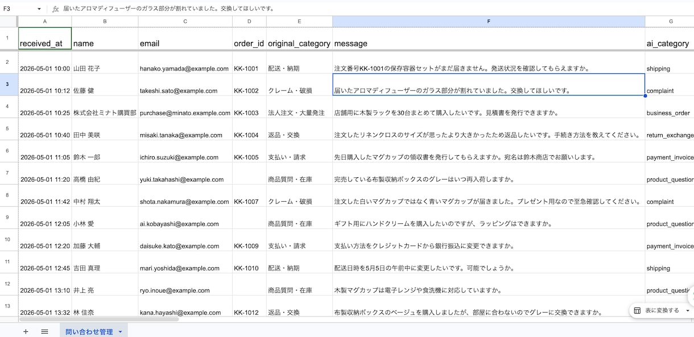This screenshot has height=337, width=694.
Task: Select cell 法人注文・大量発注
Action: pos(299,107)
